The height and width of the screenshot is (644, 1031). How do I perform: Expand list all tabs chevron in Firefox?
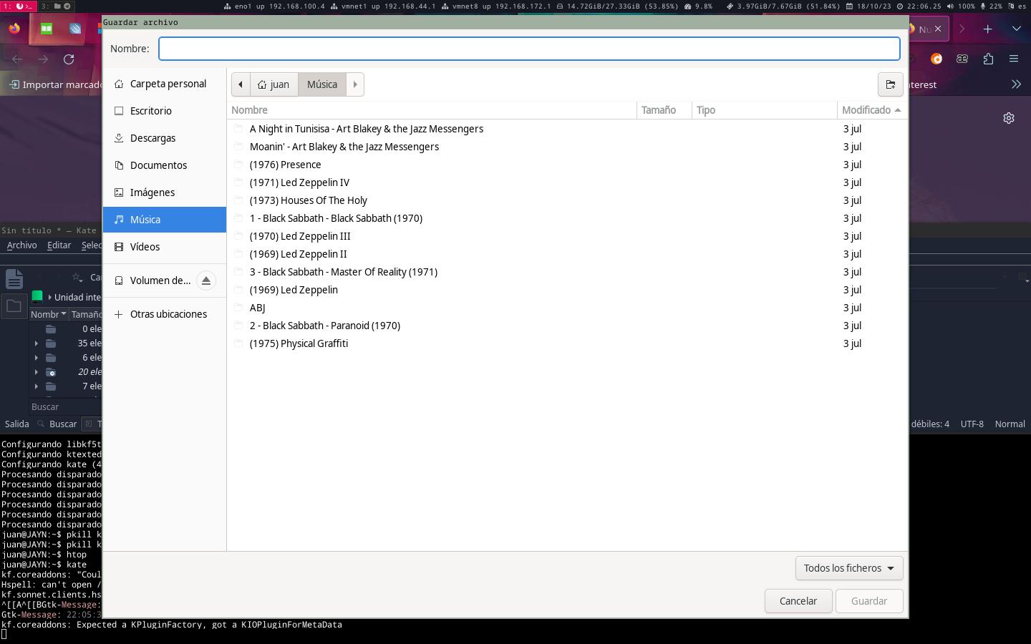tap(1017, 29)
